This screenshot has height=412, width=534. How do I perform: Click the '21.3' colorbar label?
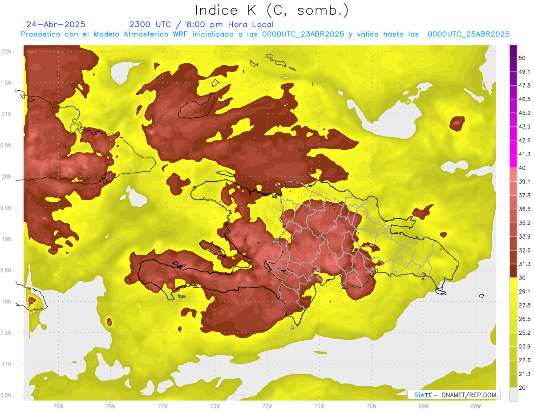pyautogui.click(x=525, y=374)
